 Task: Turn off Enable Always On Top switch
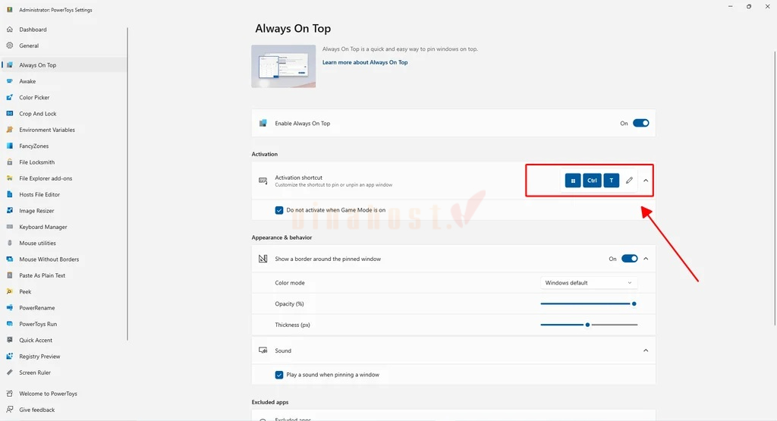640,124
